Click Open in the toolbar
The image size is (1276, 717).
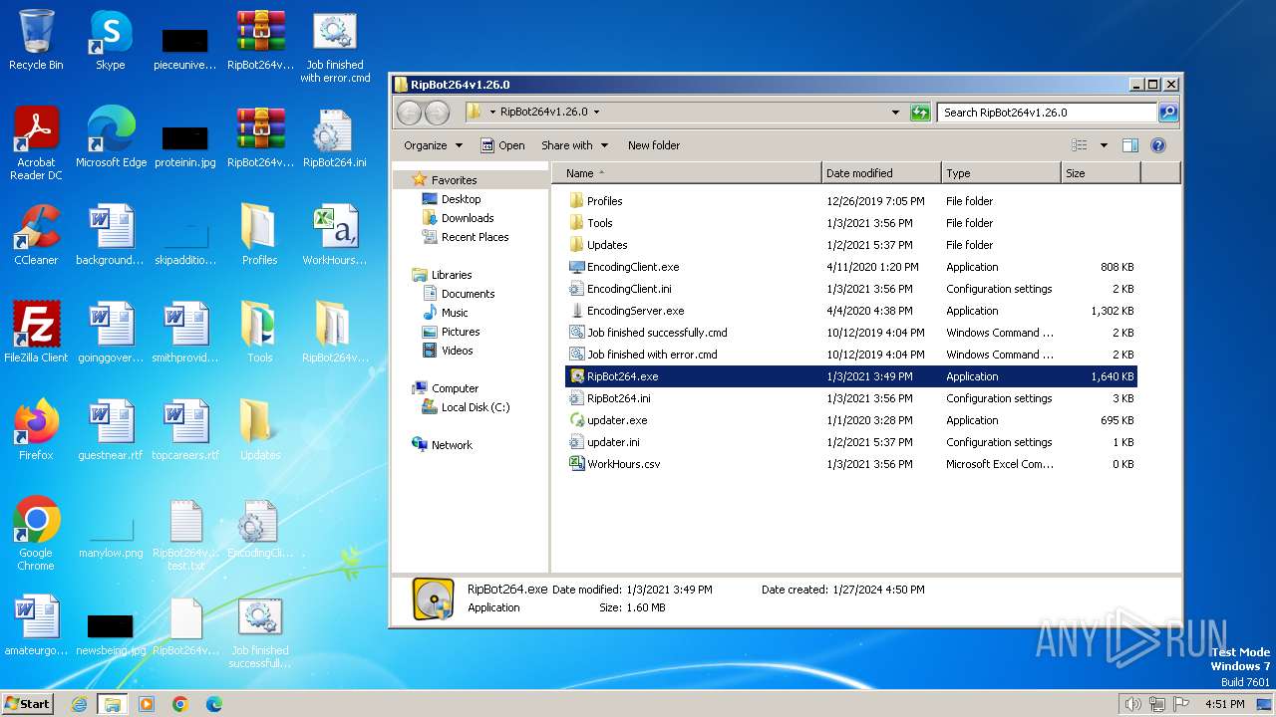(x=502, y=145)
